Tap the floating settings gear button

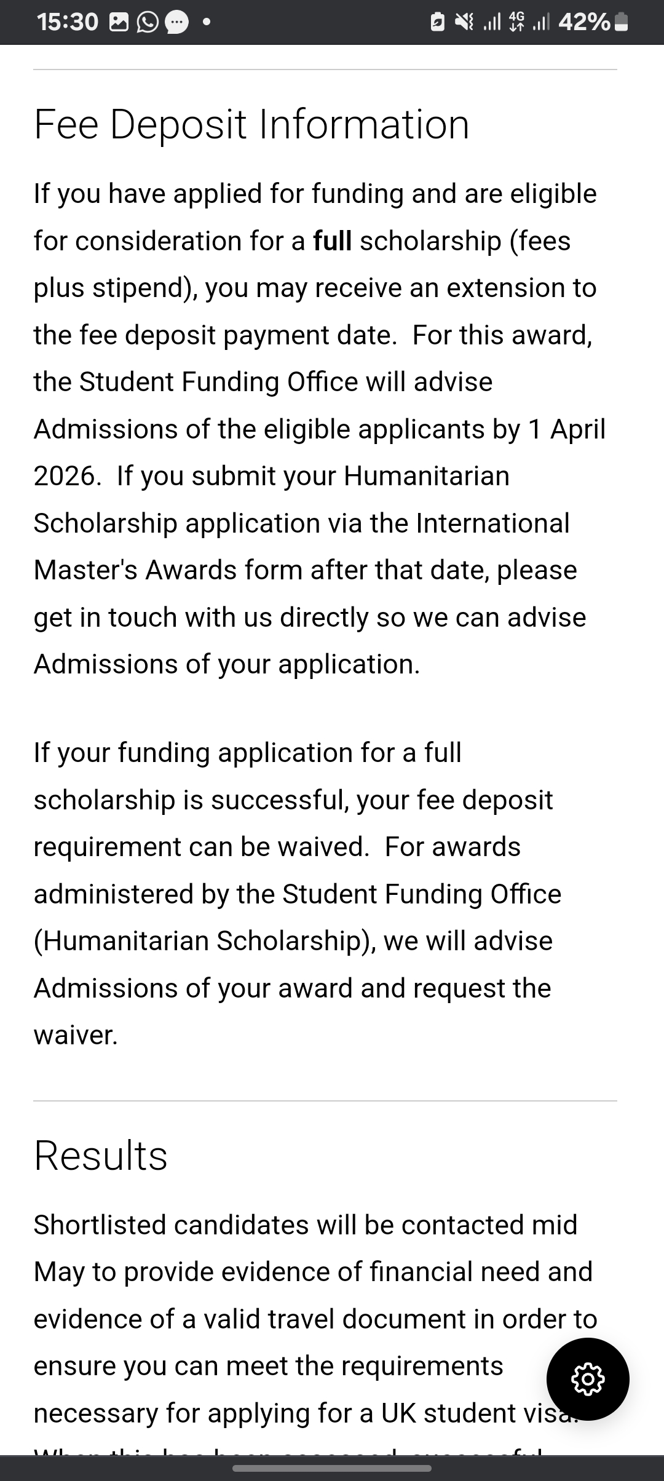(x=588, y=1379)
